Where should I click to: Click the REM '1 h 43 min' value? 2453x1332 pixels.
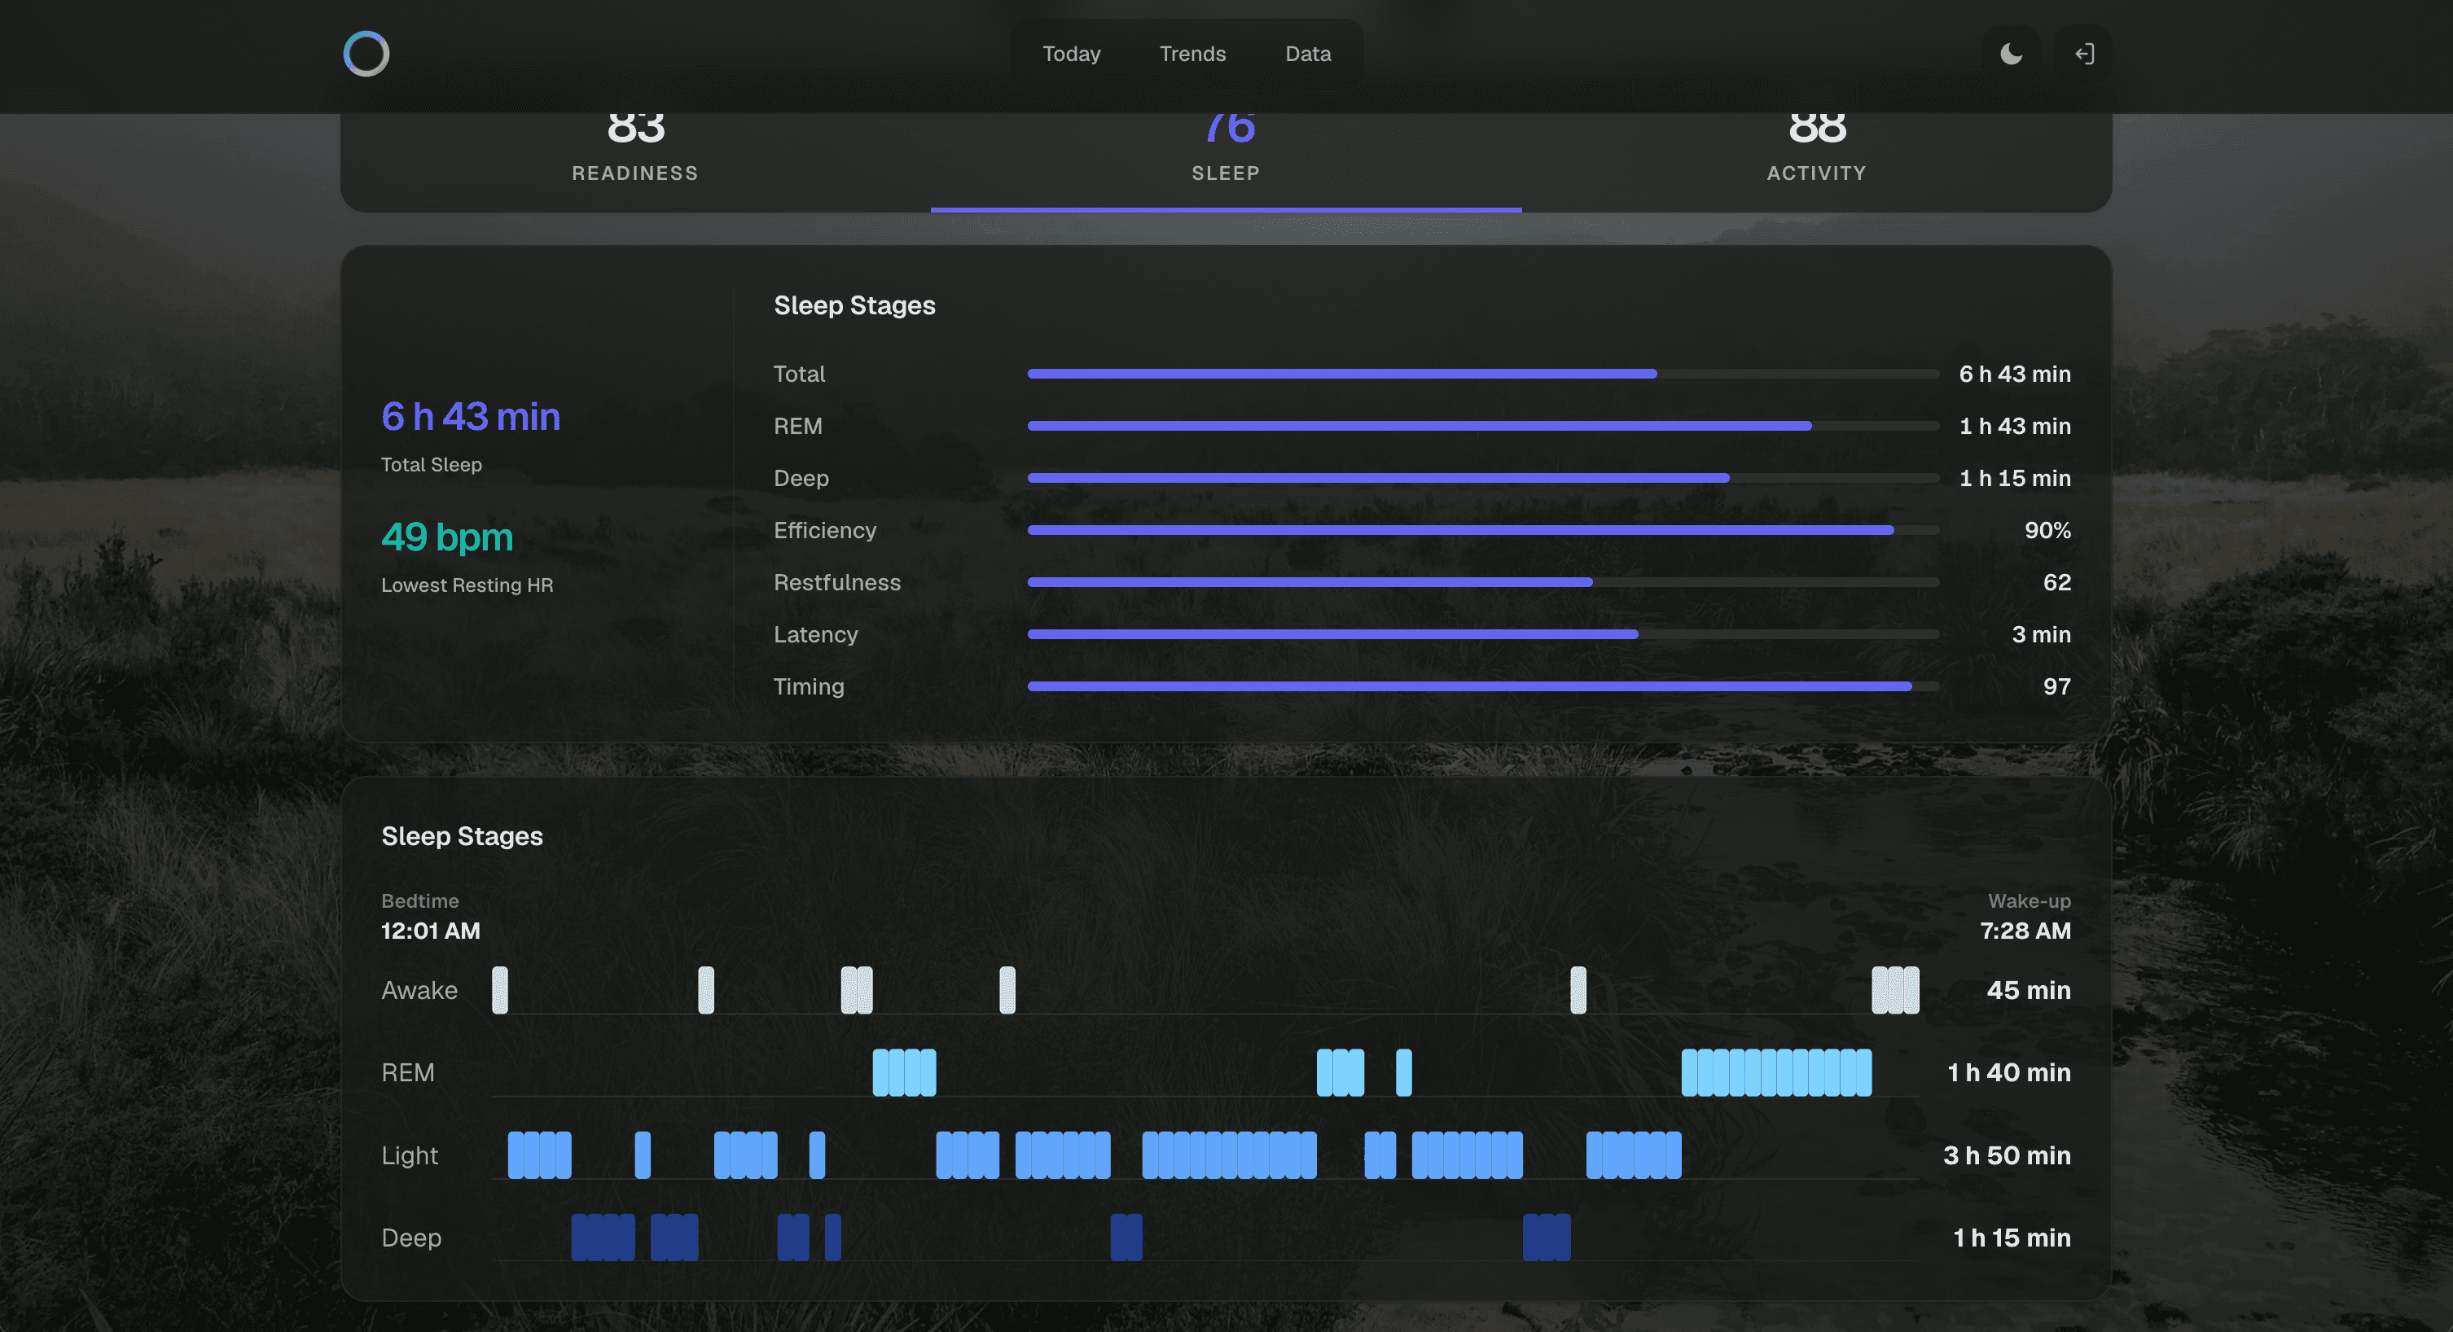(x=2015, y=426)
